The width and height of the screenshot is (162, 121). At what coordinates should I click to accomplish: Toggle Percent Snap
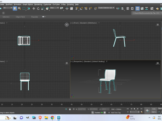click(x=86, y=8)
